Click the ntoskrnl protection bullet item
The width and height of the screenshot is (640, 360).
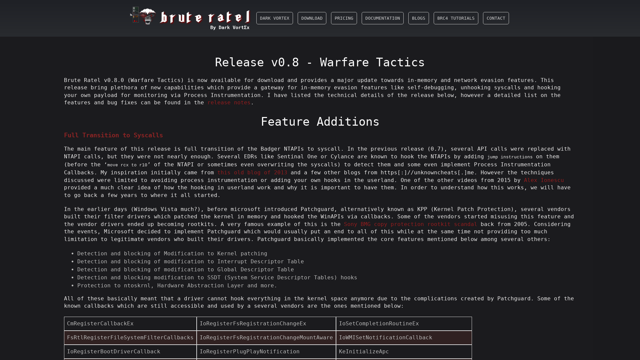pyautogui.click(x=177, y=286)
